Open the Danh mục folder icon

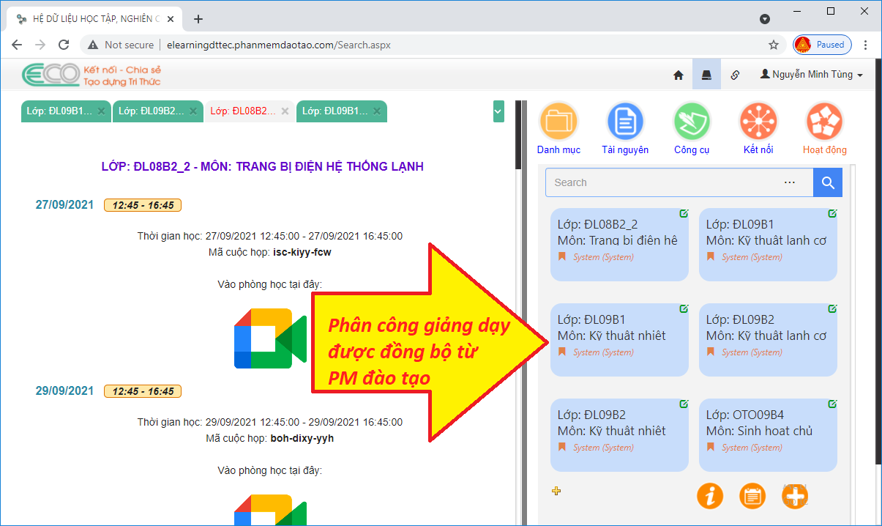tap(558, 122)
